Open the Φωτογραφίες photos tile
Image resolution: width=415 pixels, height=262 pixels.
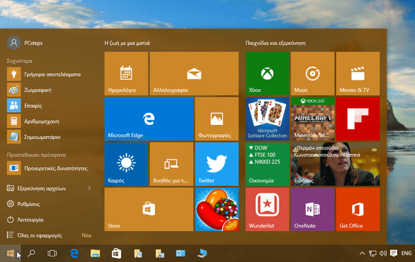pyautogui.click(x=216, y=119)
